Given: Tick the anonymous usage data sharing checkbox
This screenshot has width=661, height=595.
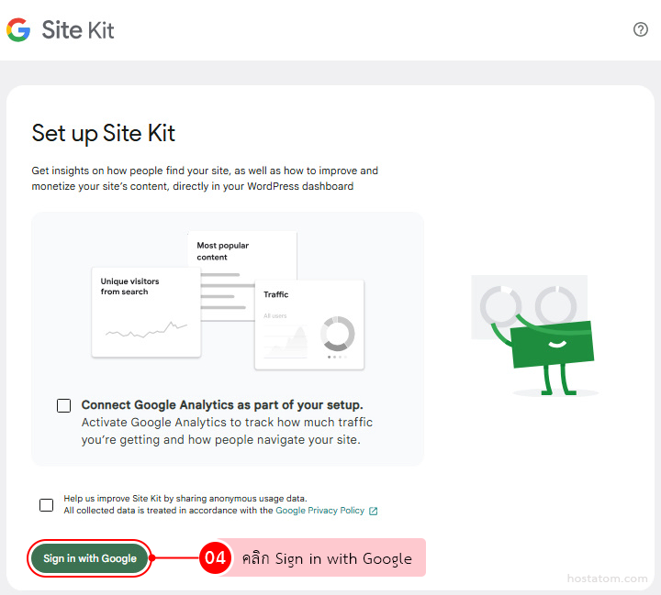Looking at the screenshot, I should click(x=47, y=504).
